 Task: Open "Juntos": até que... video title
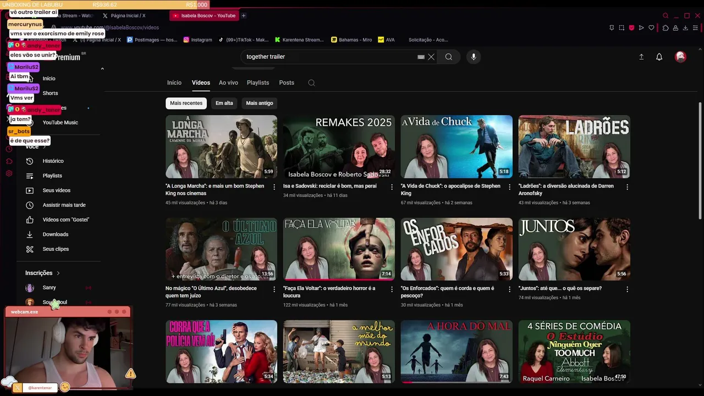(560, 288)
